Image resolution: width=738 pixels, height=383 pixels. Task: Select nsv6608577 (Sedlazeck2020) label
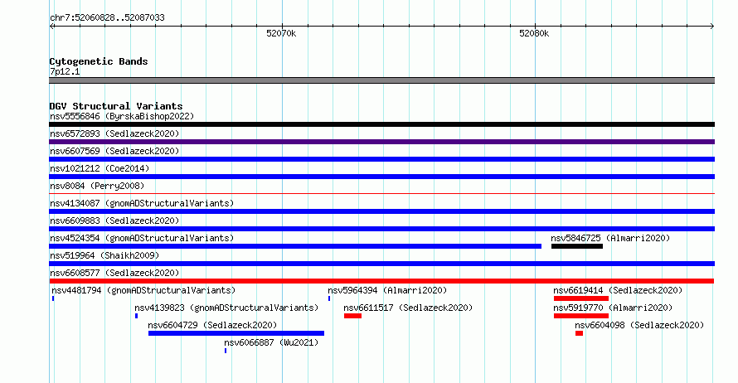click(114, 273)
